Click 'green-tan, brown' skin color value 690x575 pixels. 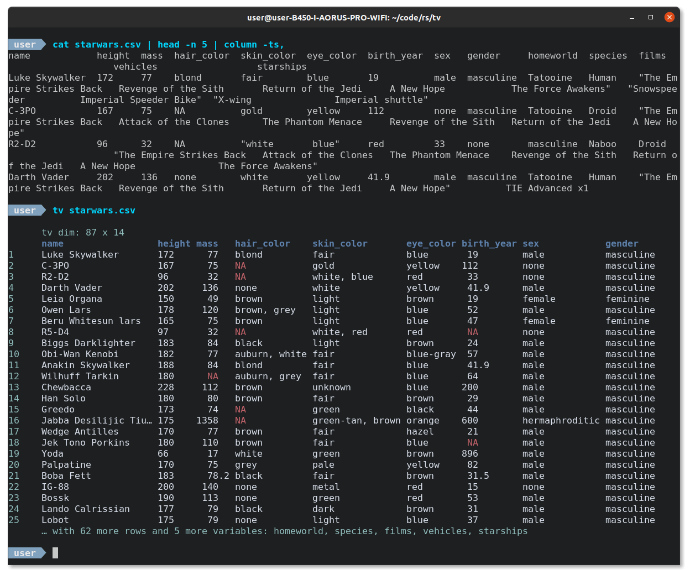tap(357, 421)
